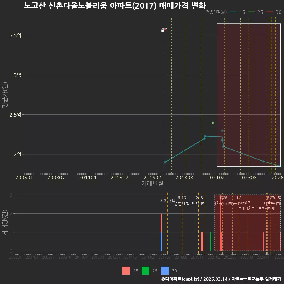Click the 평균가(원) axis title
284x284 pixels.
pyautogui.click(x=5, y=95)
